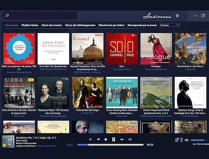Open the Charts des téléchargements tab
Screen dimensions: 209x159
(80, 25)
